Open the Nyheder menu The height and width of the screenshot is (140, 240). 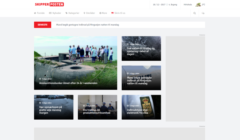click(x=57, y=13)
